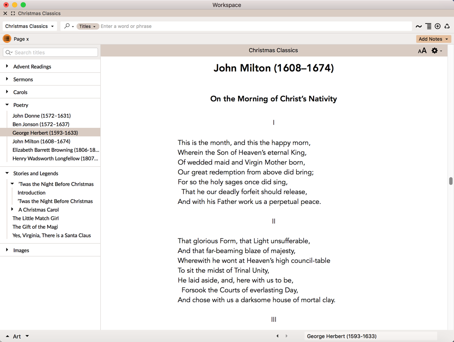Click the stacked lines toolbar icon
The width and height of the screenshot is (454, 342).
(x=429, y=27)
